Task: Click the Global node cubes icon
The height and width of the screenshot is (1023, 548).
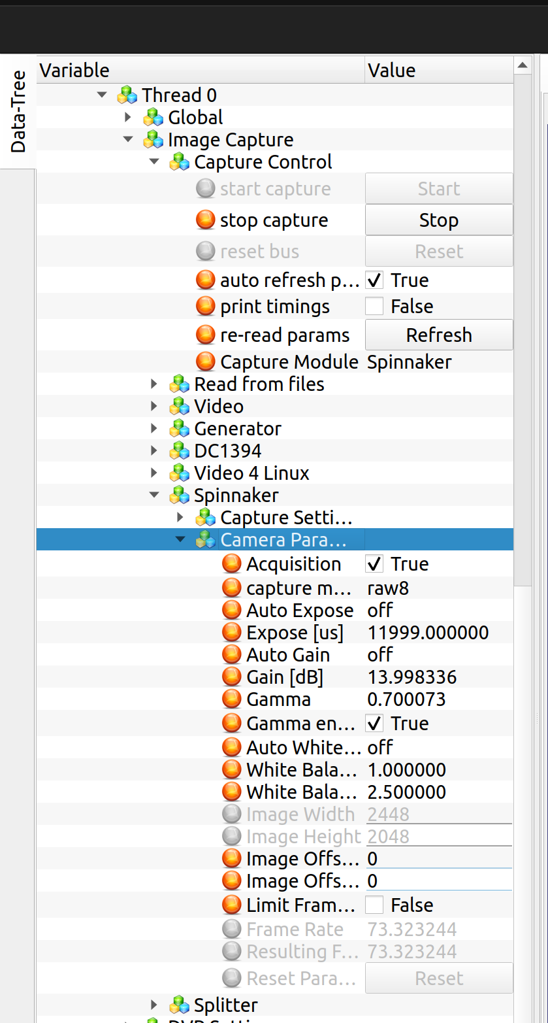Action: point(153,118)
